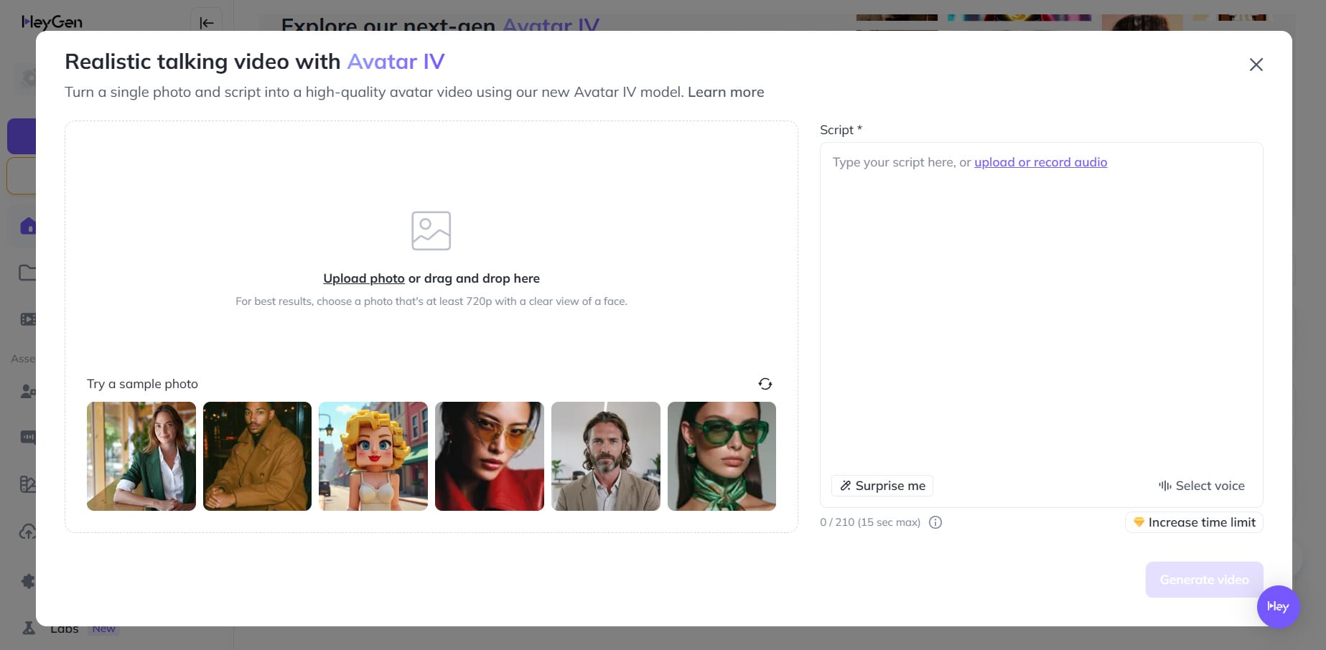1326x650 pixels.
Task: Collapse the sidebar with the arrow icon
Action: pos(206,22)
